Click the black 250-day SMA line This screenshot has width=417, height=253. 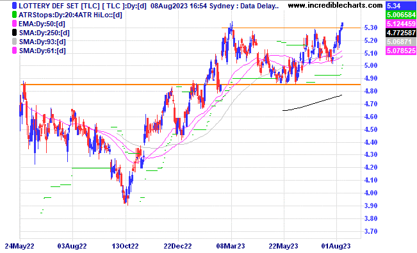(x=313, y=103)
